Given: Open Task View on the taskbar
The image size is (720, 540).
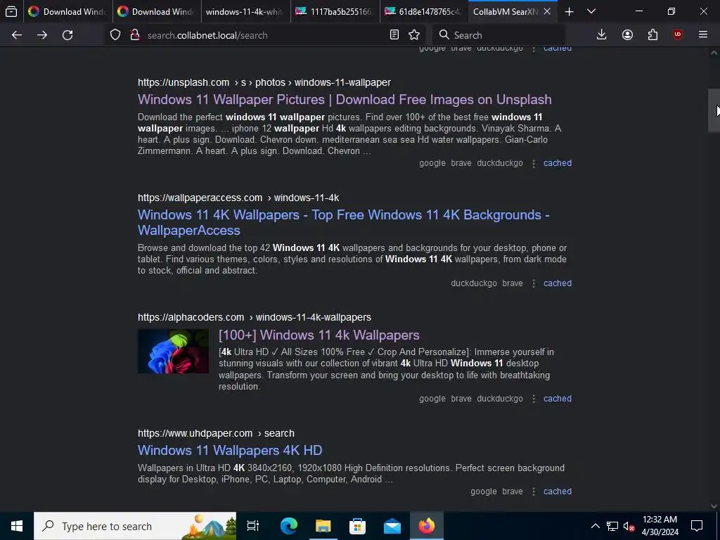Looking at the screenshot, I should (253, 526).
